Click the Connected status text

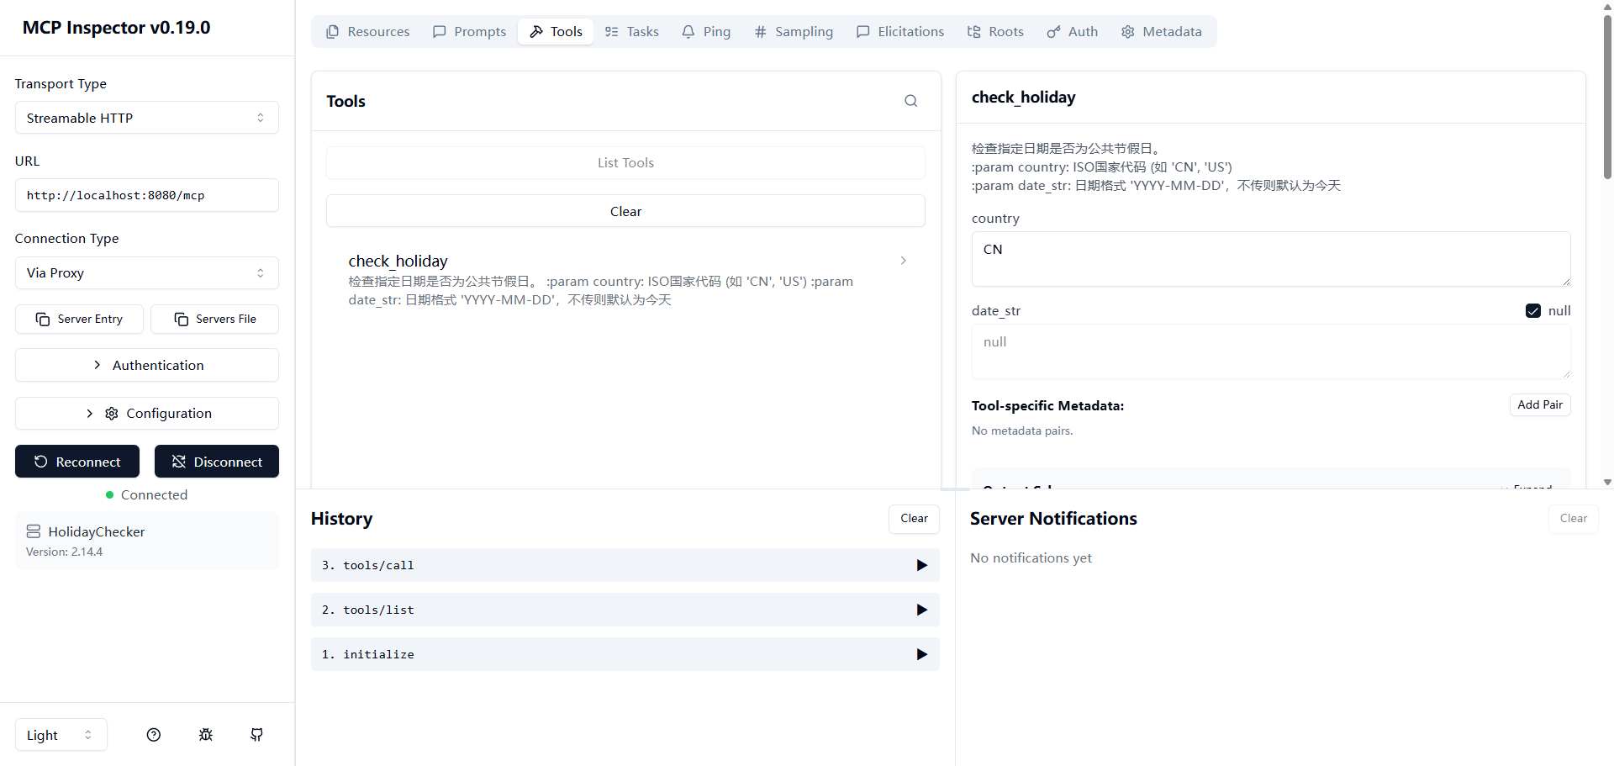[154, 495]
